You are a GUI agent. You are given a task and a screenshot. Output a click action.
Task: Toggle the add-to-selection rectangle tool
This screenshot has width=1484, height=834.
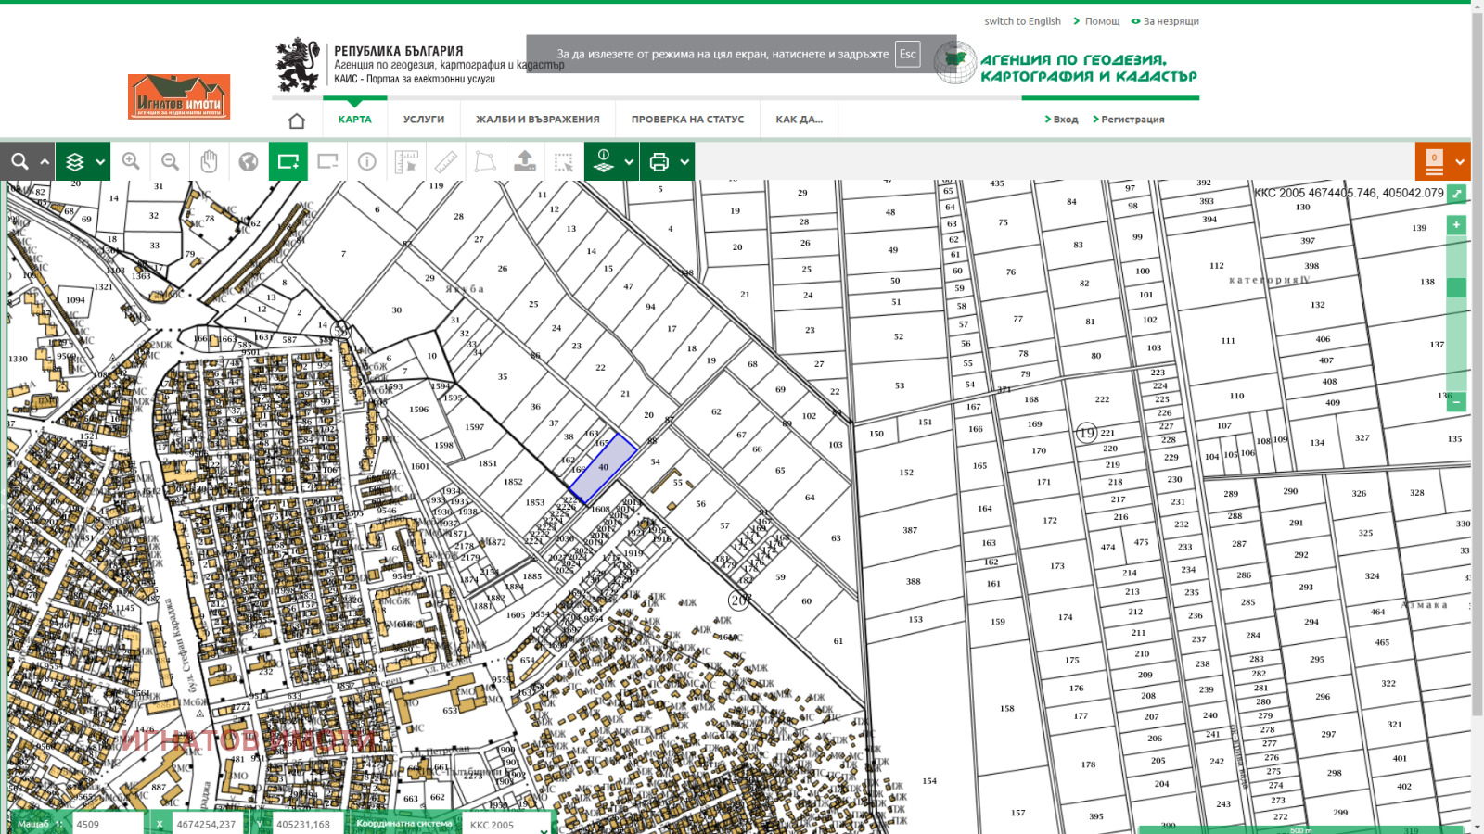click(x=288, y=161)
